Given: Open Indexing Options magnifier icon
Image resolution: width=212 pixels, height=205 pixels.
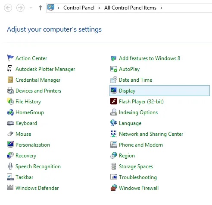Looking at the screenshot, I should point(114,112).
